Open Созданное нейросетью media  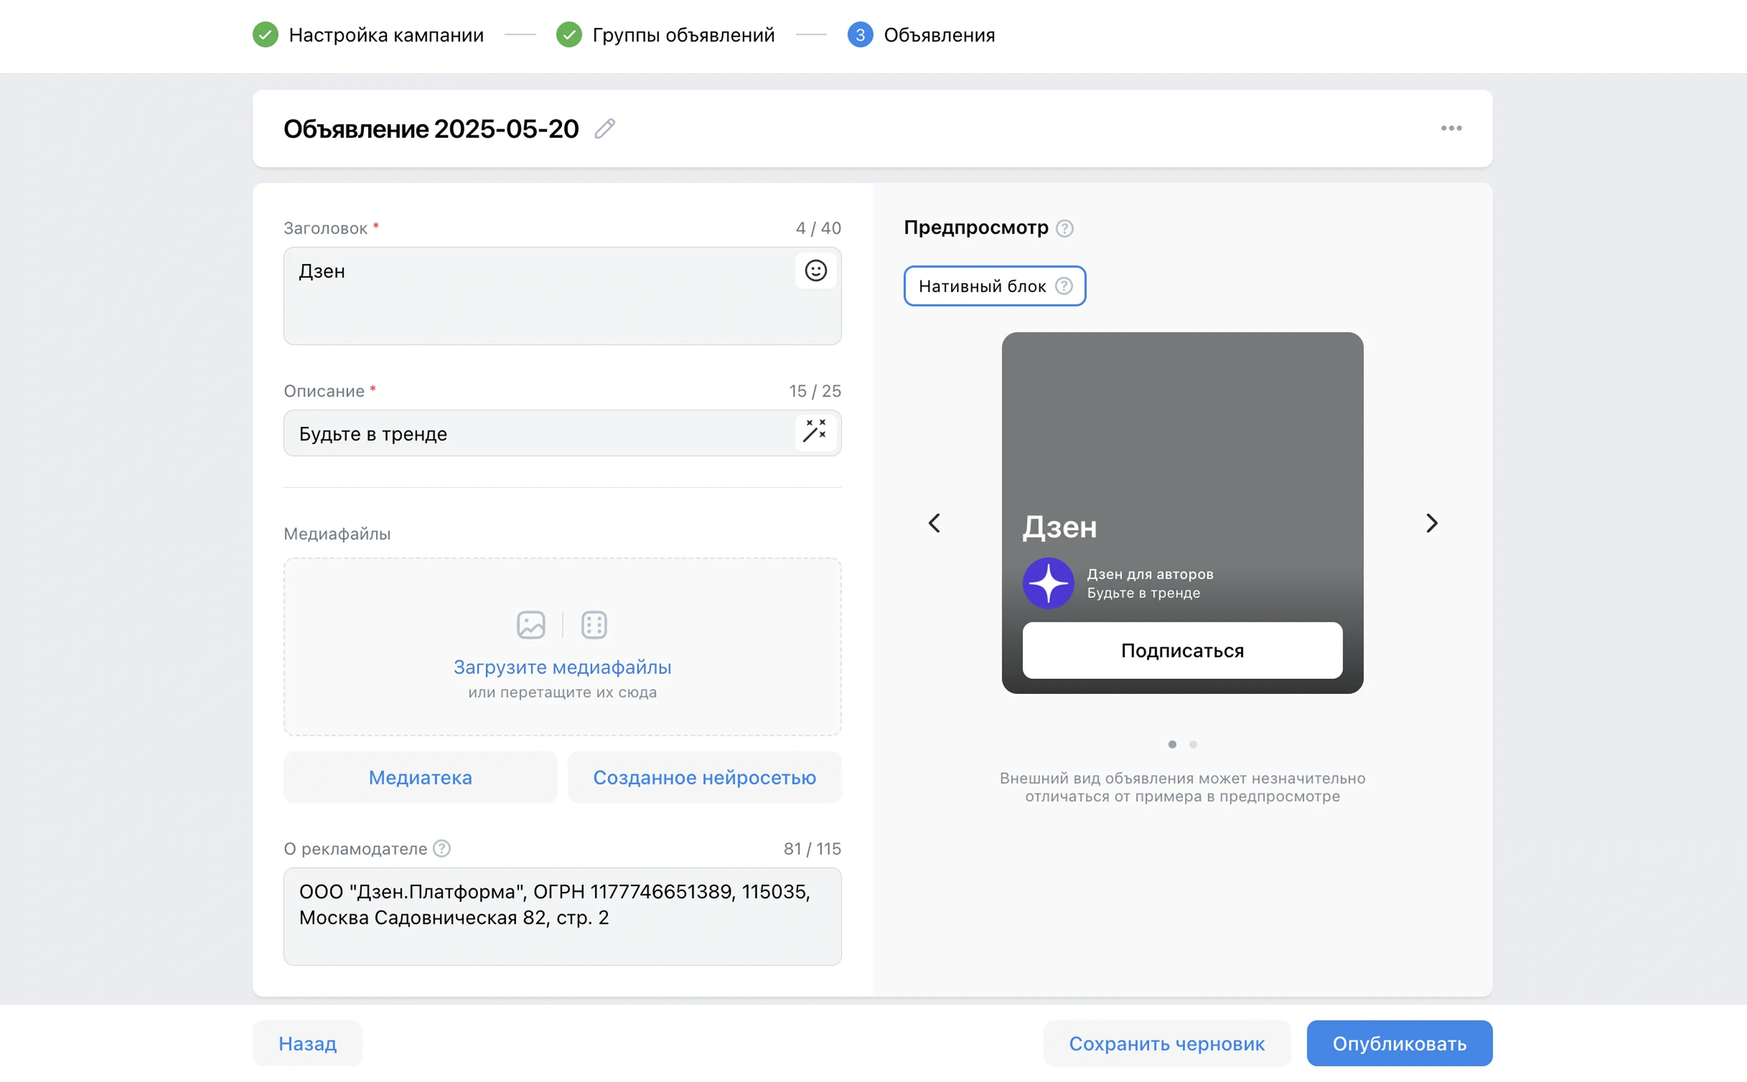pos(704,777)
